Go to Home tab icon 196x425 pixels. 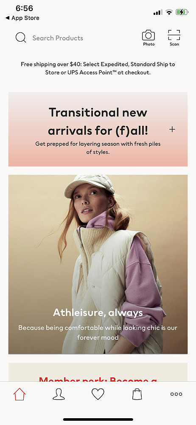tap(20, 394)
